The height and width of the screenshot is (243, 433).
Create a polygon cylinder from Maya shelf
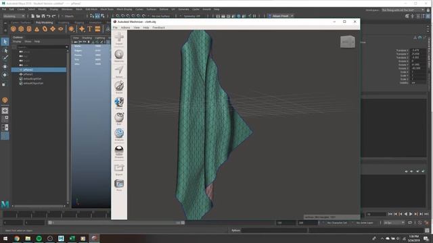pyautogui.click(x=29, y=29)
